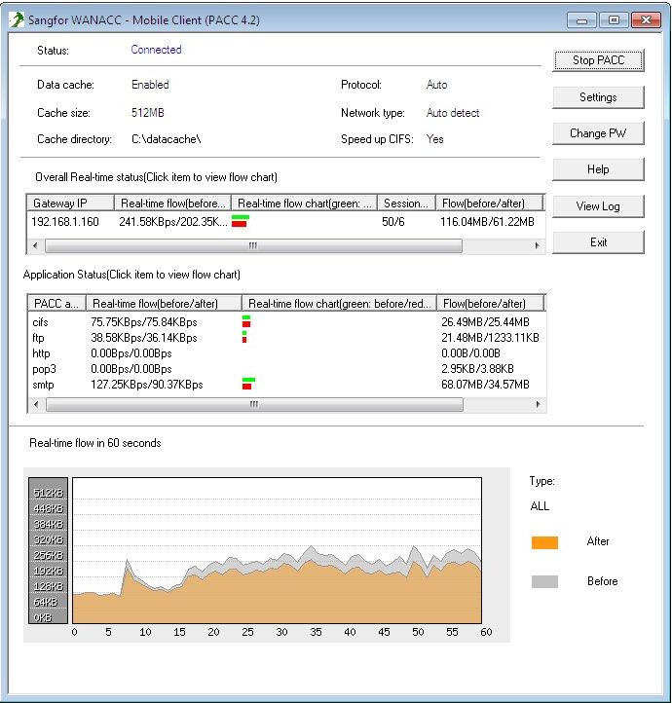Click Real-time flow(before... header in gateway table
Image resolution: width=672 pixels, height=703 pixels.
172,203
